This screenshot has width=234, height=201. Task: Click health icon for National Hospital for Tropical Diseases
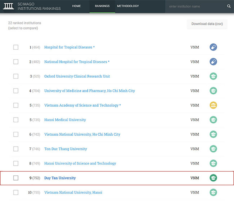click(213, 62)
